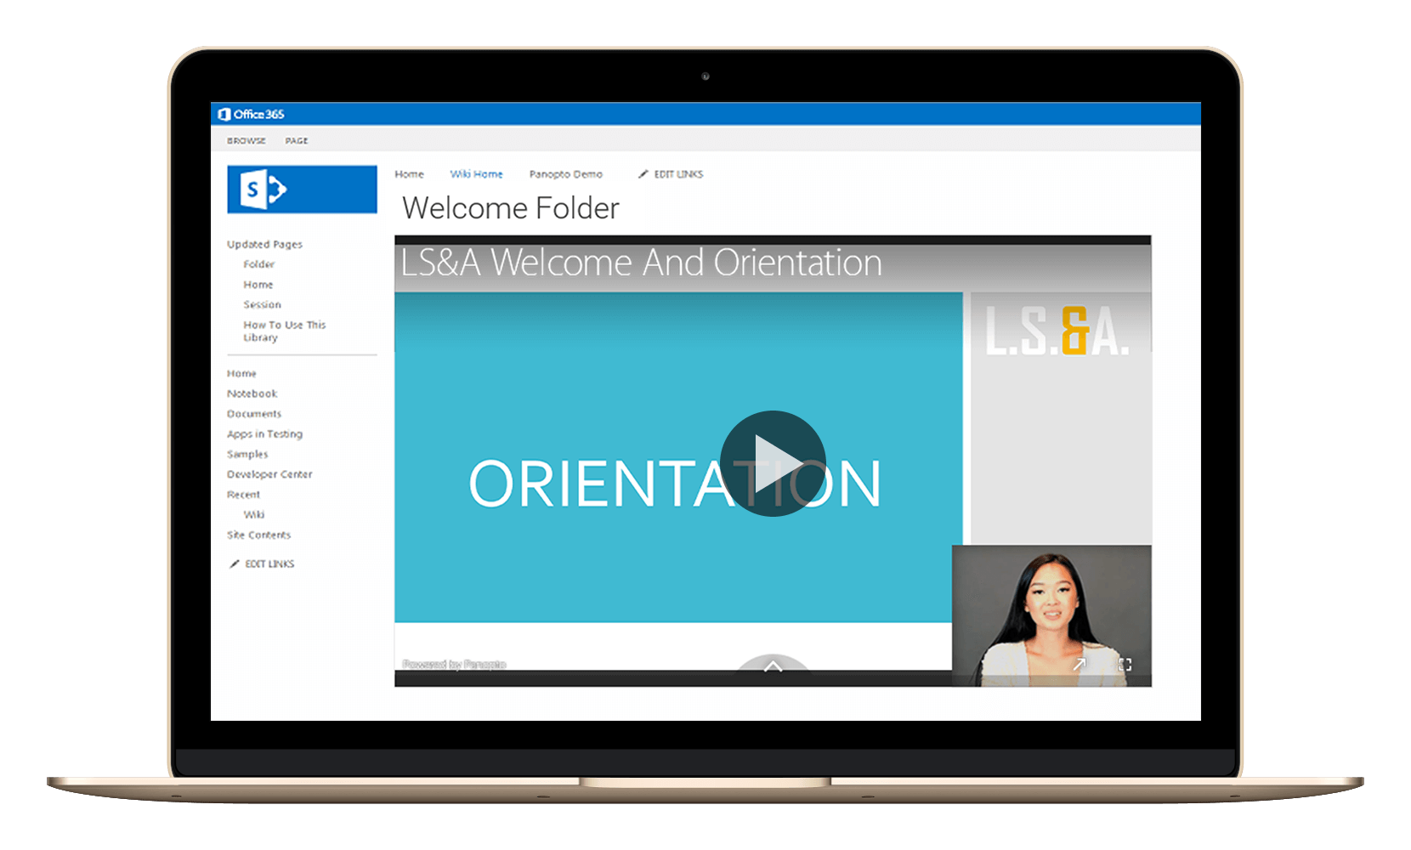
Task: Open the Panopto Demo page
Action: [566, 173]
